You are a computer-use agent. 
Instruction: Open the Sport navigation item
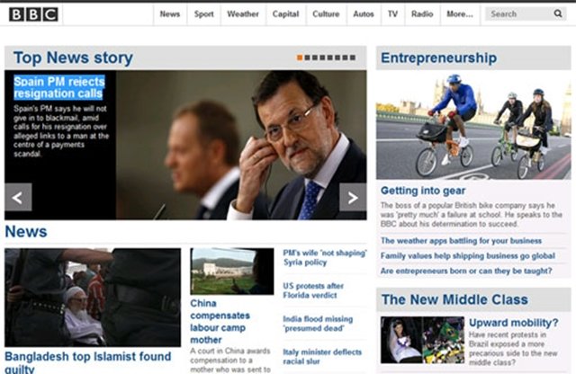click(204, 14)
